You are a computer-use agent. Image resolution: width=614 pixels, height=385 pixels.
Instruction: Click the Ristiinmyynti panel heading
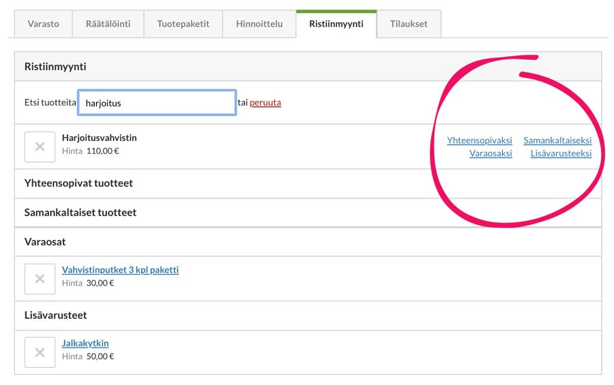tap(55, 67)
